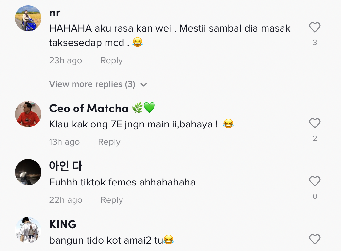Viewport: 341px width, 251px height.
Task: Open the Korean-named user's dark avatar
Action: [x=28, y=172]
